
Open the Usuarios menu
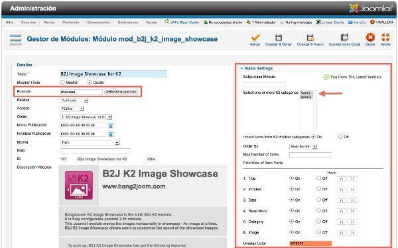click(29, 22)
